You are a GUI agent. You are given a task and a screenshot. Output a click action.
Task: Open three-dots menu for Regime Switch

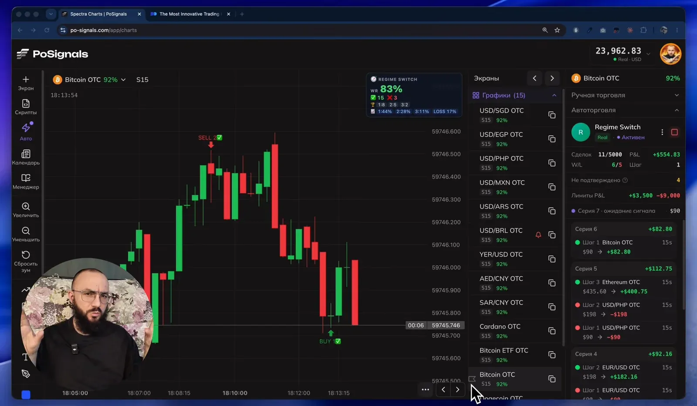(662, 132)
